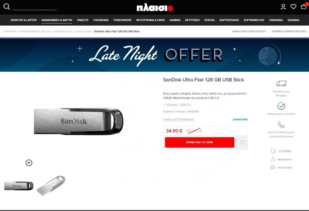
Task: Print page with ΕΚΤΥΠΩΣΕ icon
Action: pos(273,167)
